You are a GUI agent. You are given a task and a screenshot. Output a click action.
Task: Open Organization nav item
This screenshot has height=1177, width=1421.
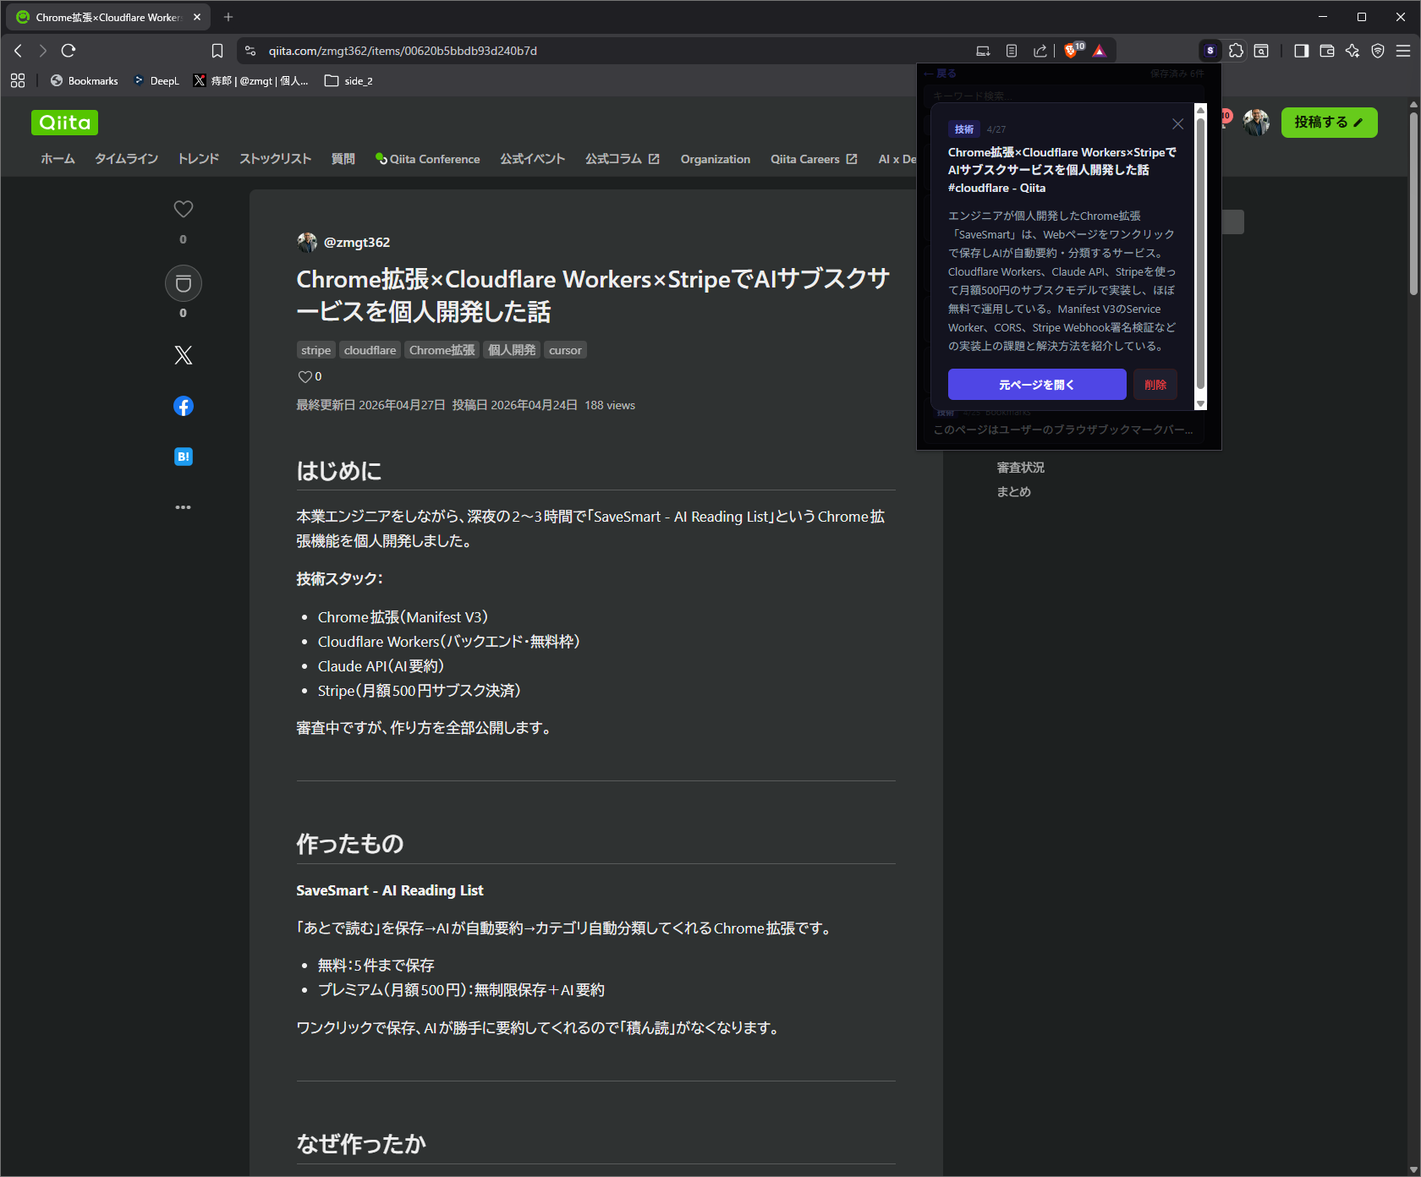(716, 159)
